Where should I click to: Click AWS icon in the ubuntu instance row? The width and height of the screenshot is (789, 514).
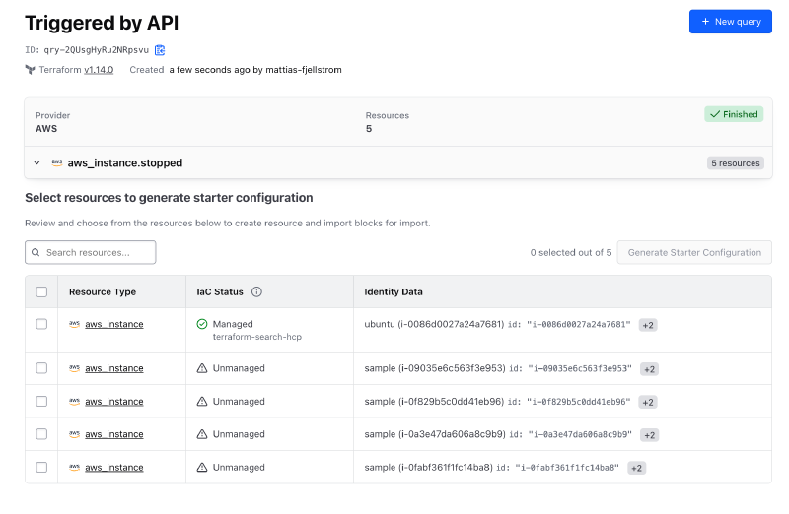(74, 324)
